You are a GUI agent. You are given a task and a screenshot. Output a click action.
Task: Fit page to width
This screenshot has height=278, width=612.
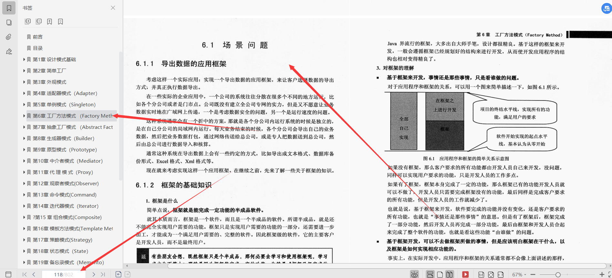point(501,274)
